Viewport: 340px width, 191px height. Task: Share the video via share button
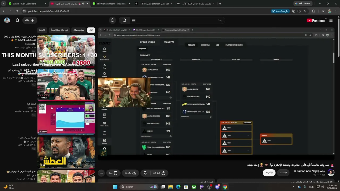pyautogui.click(x=130, y=173)
